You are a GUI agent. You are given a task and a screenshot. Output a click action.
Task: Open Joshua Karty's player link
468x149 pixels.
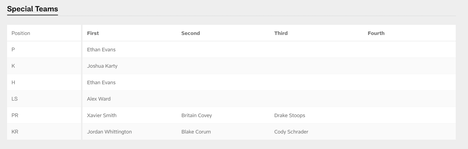pos(102,66)
